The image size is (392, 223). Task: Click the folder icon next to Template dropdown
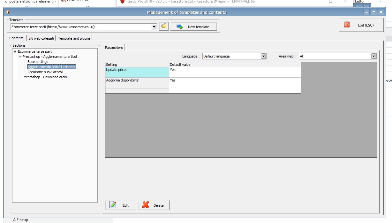point(164,27)
